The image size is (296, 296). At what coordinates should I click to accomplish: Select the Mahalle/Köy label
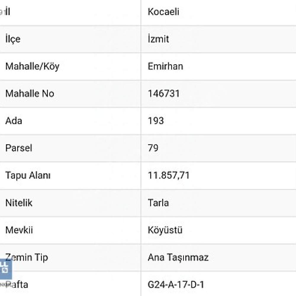pos(32,66)
